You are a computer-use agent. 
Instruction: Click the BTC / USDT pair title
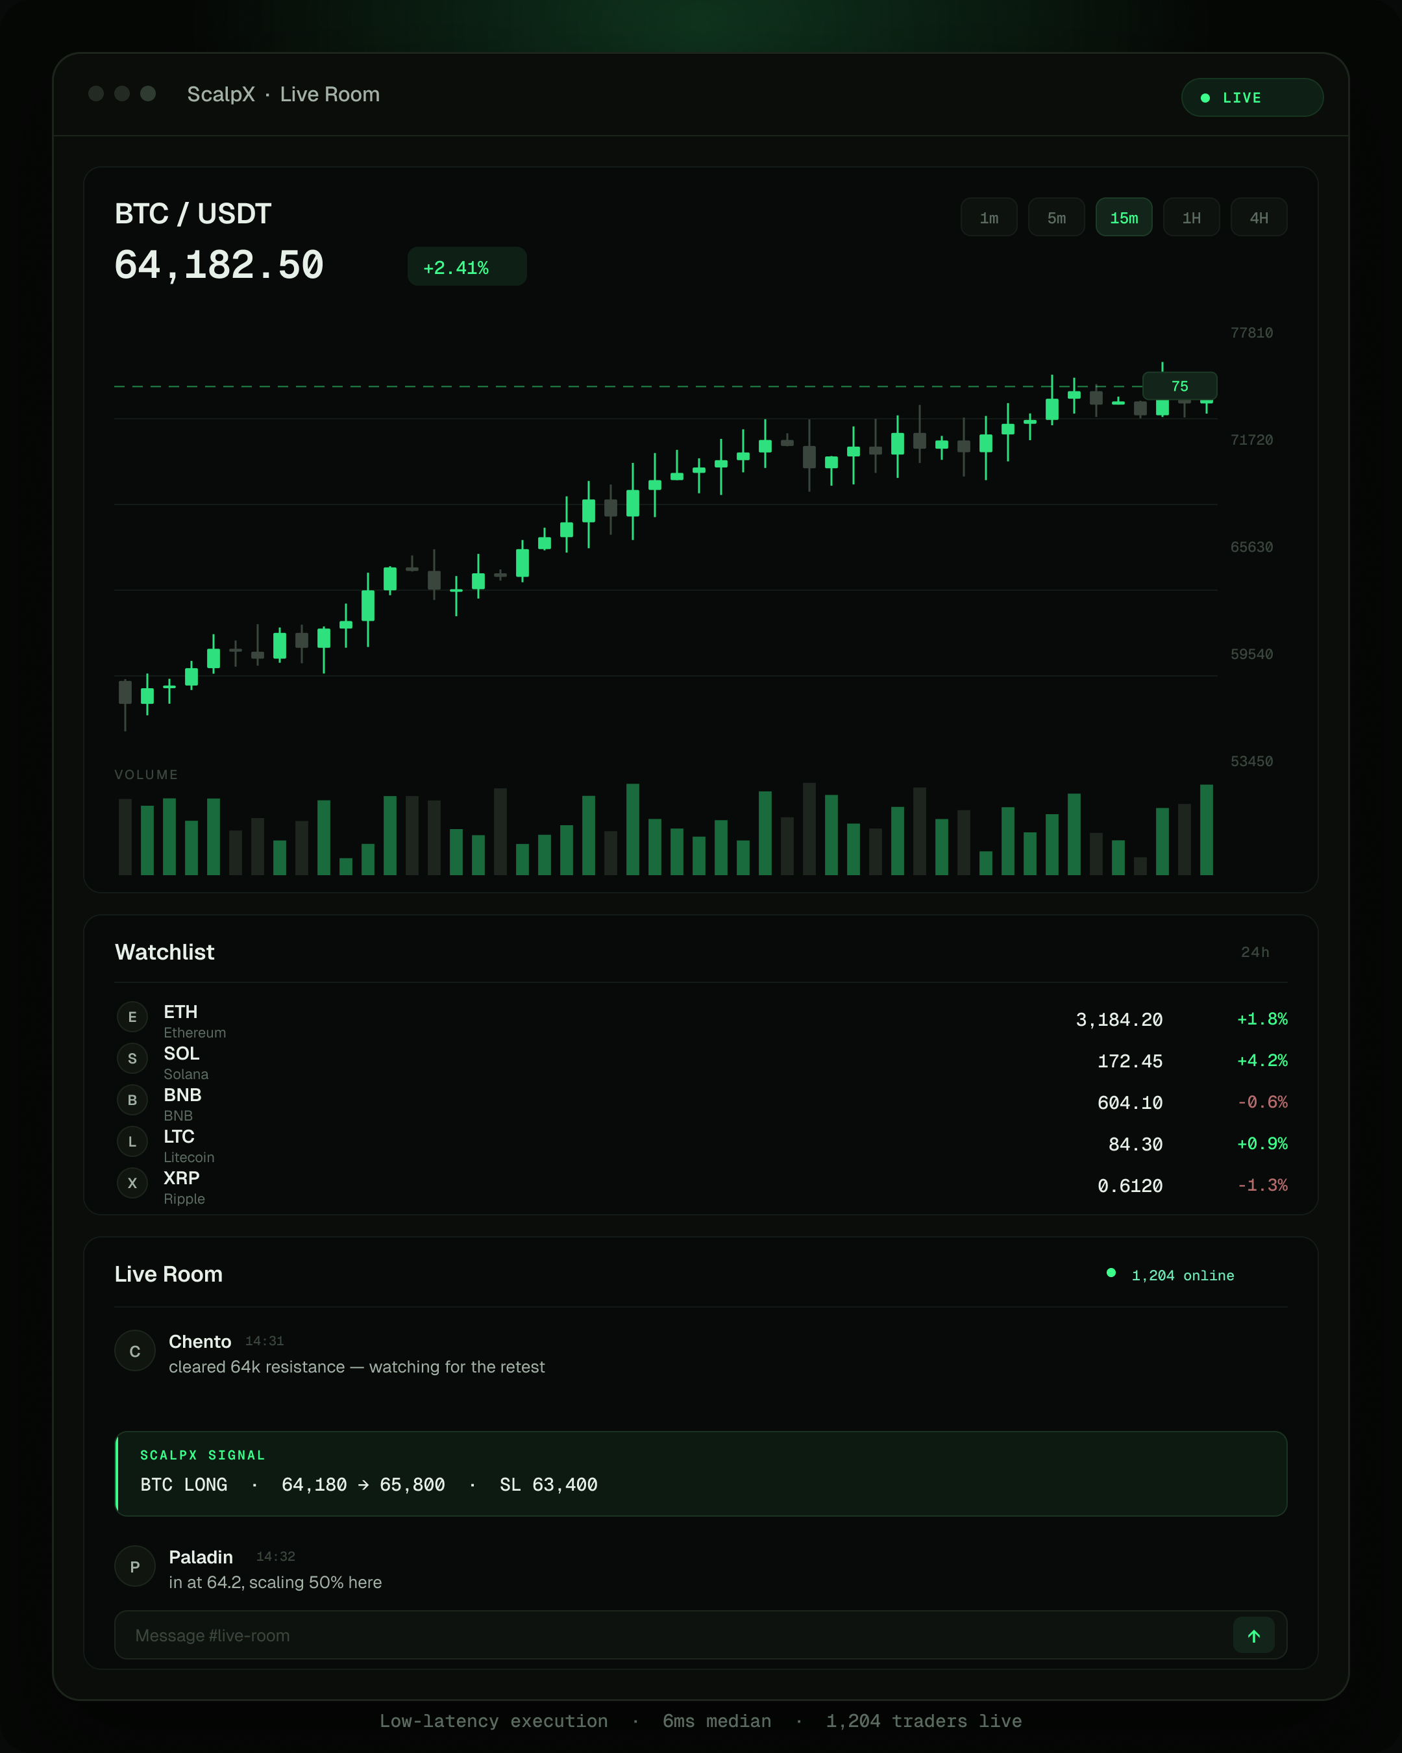point(193,214)
